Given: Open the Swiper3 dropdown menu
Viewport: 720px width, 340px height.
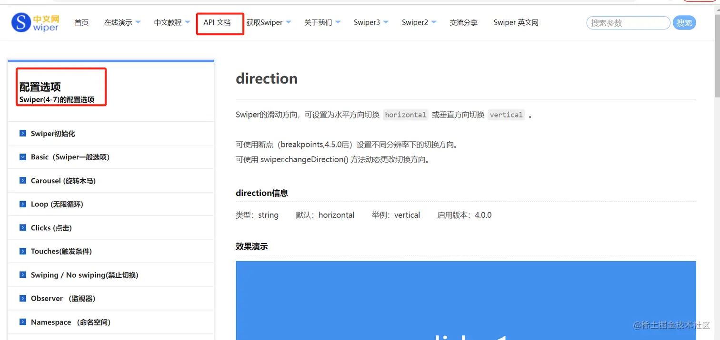Looking at the screenshot, I should (371, 22).
